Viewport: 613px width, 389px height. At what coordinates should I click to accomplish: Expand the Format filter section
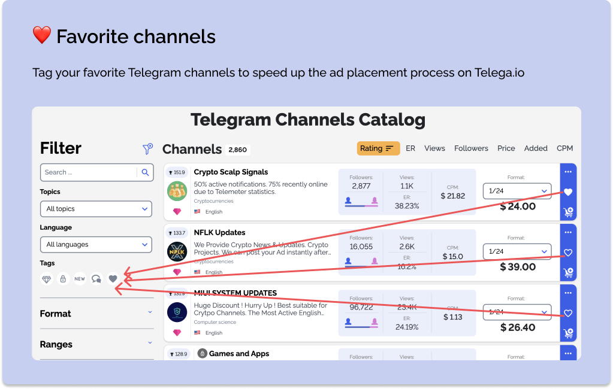96,314
